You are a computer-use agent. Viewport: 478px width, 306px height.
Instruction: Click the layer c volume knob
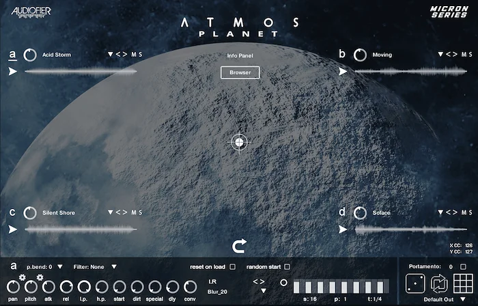[x=30, y=213]
